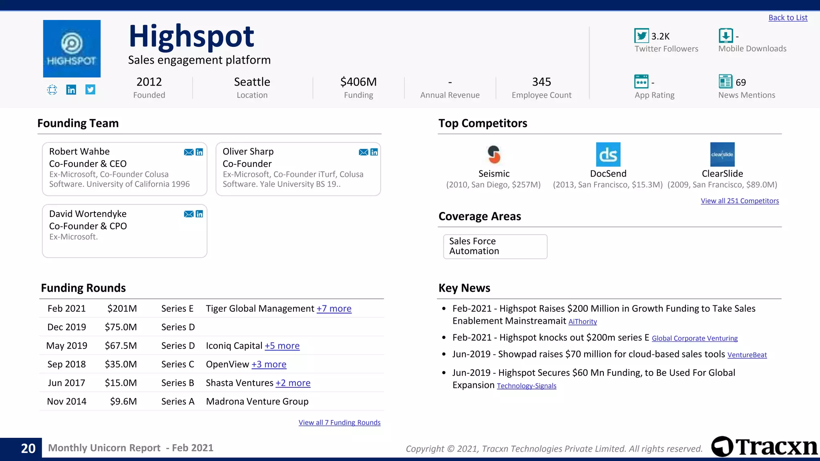Email Robert Wahbe via envelope icon
This screenshot has width=820, height=461.
click(x=189, y=152)
